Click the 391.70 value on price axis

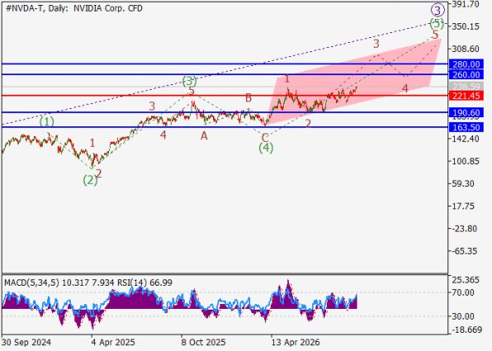466,4
